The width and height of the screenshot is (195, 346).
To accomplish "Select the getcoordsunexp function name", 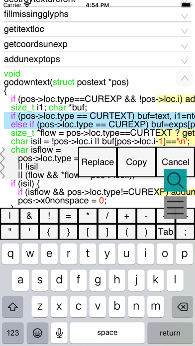I will [x=35, y=44].
